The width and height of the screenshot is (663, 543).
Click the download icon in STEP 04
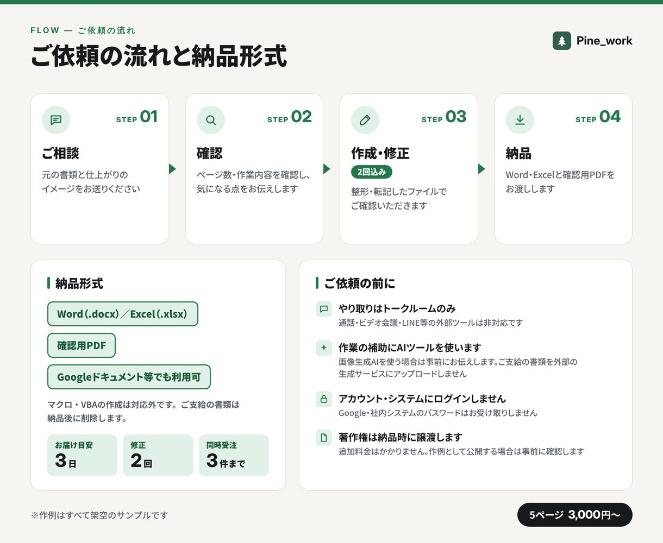(x=520, y=120)
